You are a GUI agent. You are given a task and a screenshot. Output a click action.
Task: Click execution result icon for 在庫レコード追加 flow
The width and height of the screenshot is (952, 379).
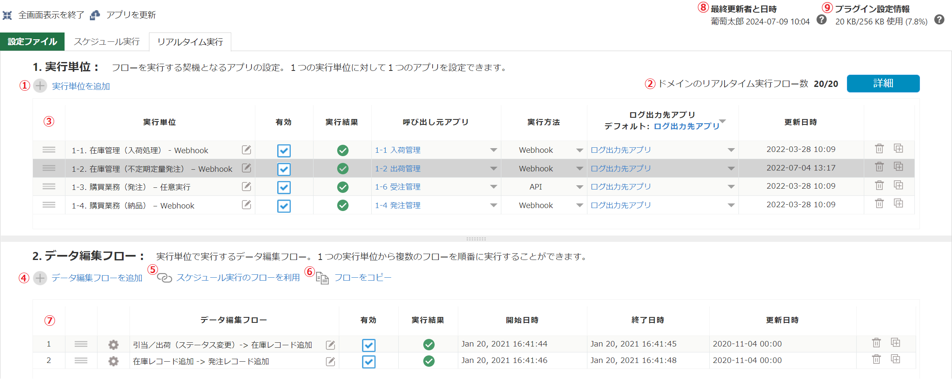click(429, 361)
